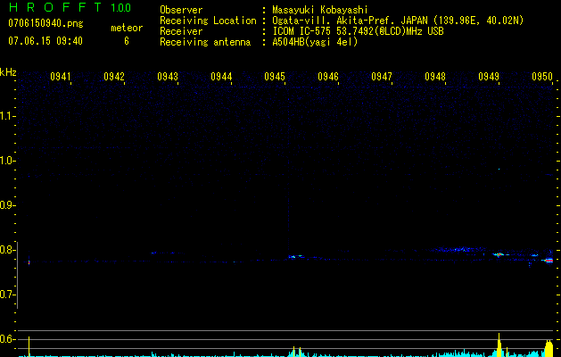Click the 0950 time marker
The height and width of the screenshot is (357, 561).
(542, 77)
